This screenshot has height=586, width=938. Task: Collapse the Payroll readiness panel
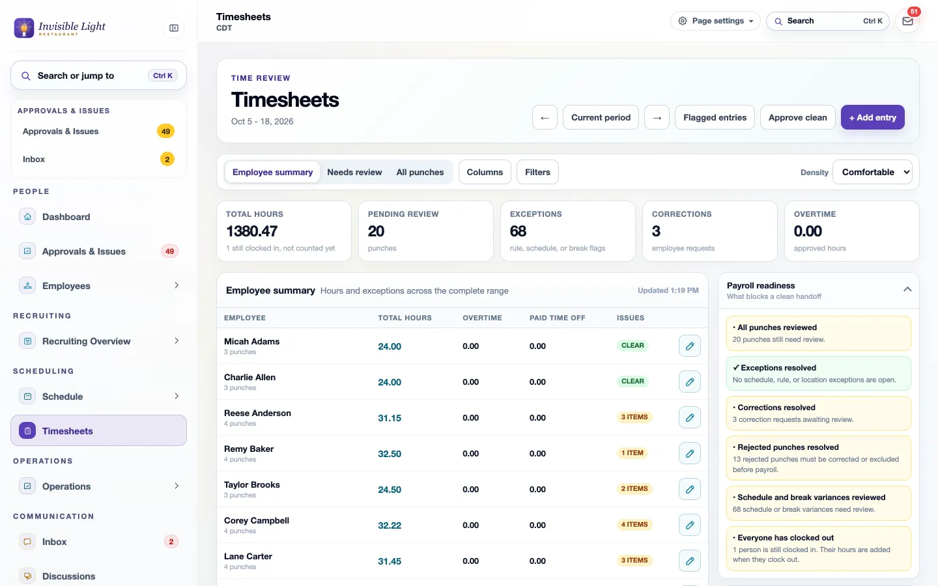(907, 290)
